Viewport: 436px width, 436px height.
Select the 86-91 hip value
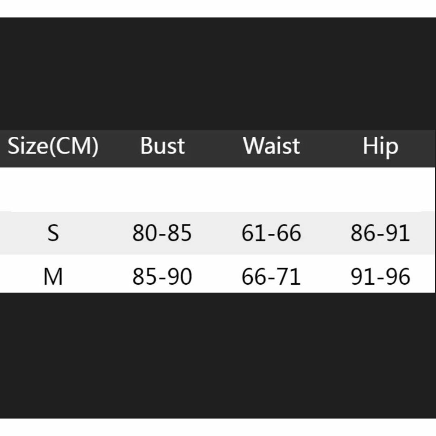380,233
